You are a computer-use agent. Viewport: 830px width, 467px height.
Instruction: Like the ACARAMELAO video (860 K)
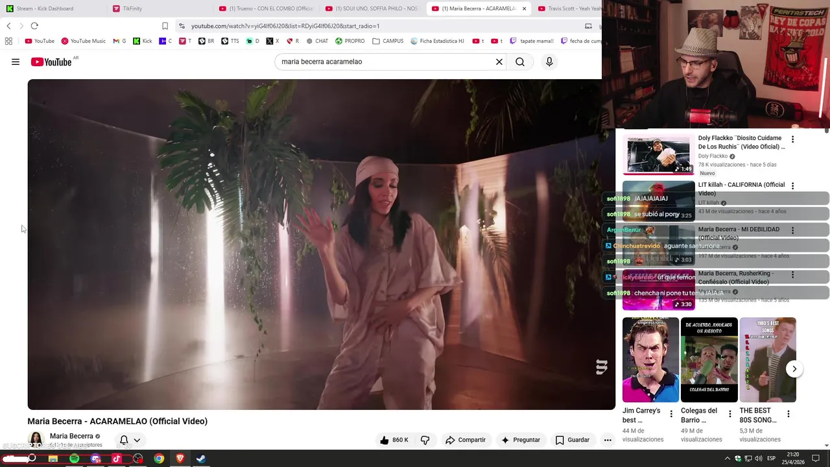pyautogui.click(x=394, y=440)
